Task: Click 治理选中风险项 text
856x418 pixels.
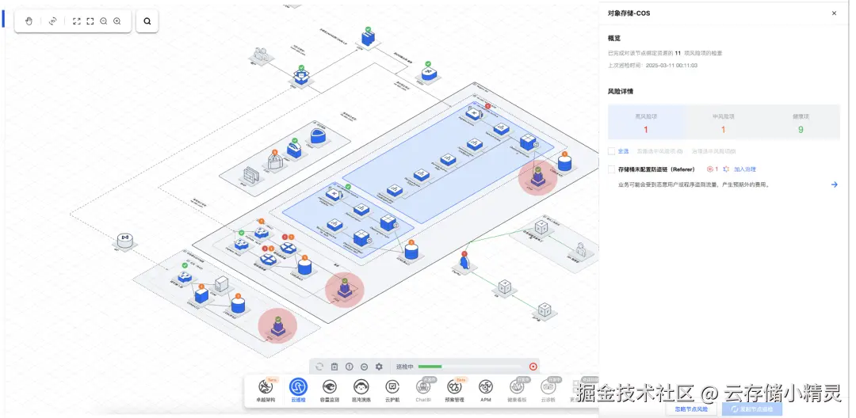Action: click(x=713, y=151)
